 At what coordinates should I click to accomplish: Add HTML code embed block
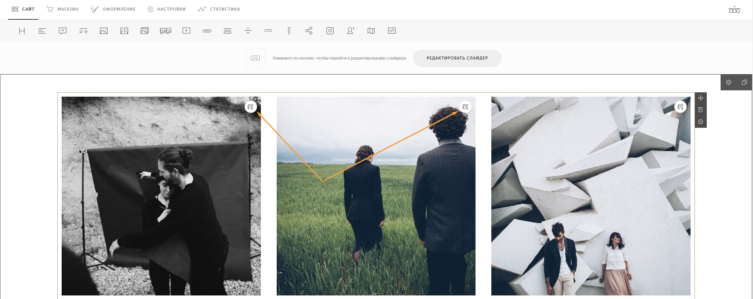click(392, 31)
